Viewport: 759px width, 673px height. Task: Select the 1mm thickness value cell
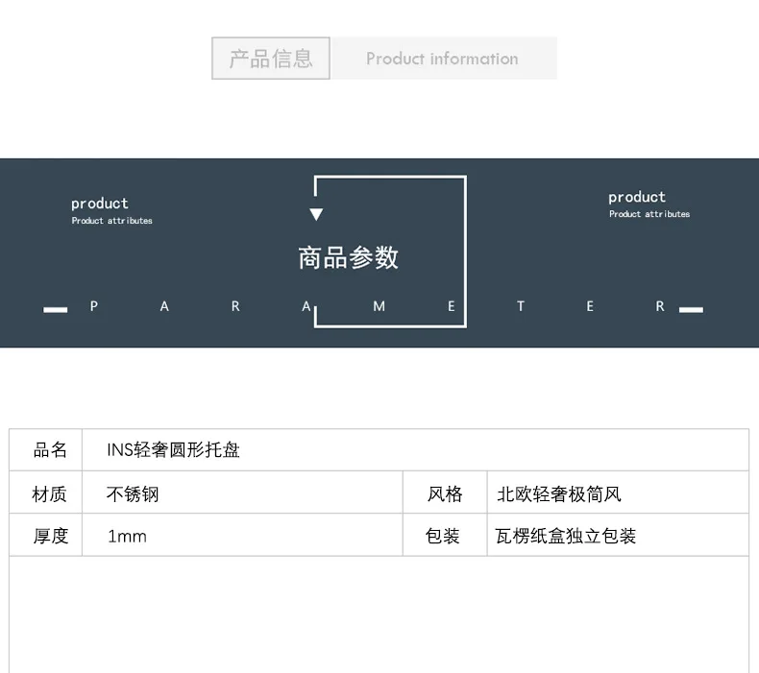point(242,535)
